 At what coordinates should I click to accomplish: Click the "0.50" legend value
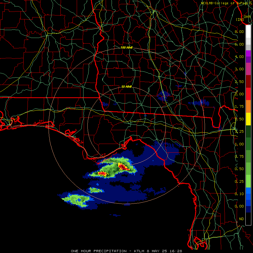[239, 169]
